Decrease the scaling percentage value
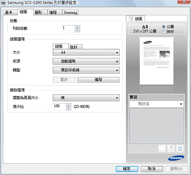Image resolution: width=191 pixels, height=175 pixels. pos(68,108)
